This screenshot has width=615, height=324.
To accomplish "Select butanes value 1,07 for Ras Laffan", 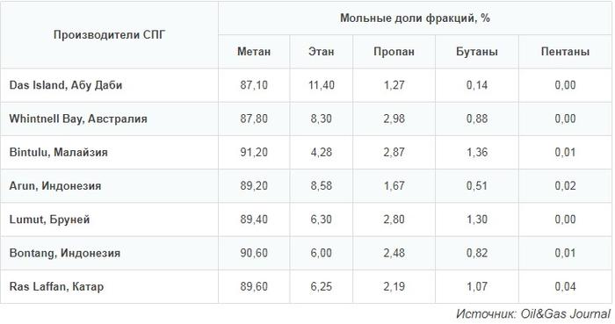I will tap(477, 287).
